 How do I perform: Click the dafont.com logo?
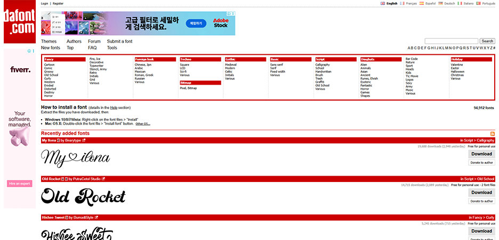[x=19, y=22]
